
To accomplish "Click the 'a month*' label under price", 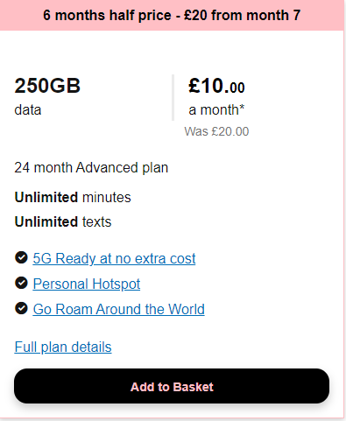I will click(x=216, y=110).
